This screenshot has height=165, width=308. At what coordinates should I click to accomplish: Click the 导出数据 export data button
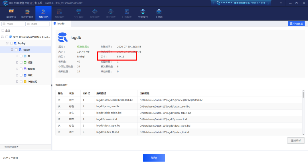(x=296, y=24)
